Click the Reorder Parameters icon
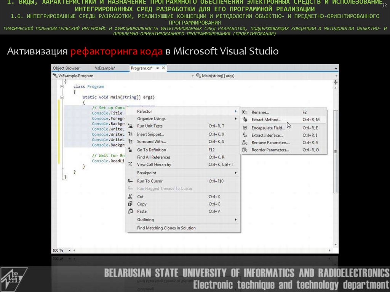 click(x=245, y=150)
